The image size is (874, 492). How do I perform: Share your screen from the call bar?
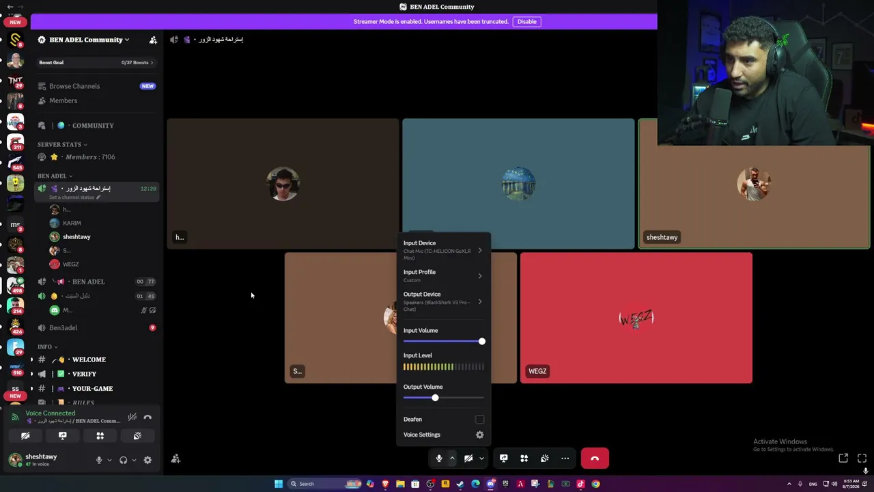tap(504, 459)
